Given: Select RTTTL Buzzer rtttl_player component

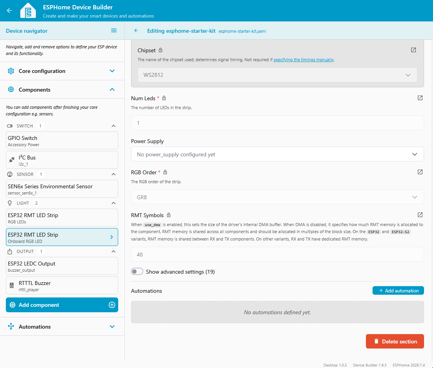Looking at the screenshot, I should pos(62,285).
